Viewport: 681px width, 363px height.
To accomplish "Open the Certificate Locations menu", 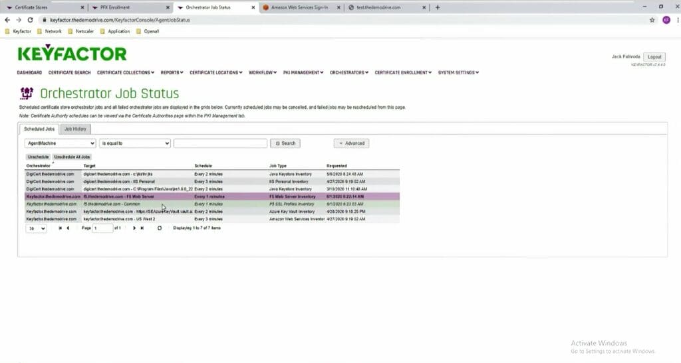I will tap(216, 72).
